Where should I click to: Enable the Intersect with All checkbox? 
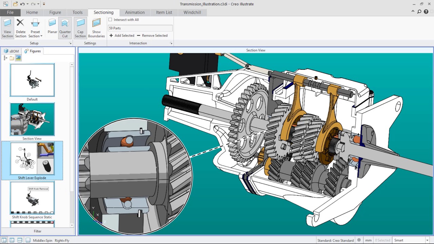click(110, 20)
